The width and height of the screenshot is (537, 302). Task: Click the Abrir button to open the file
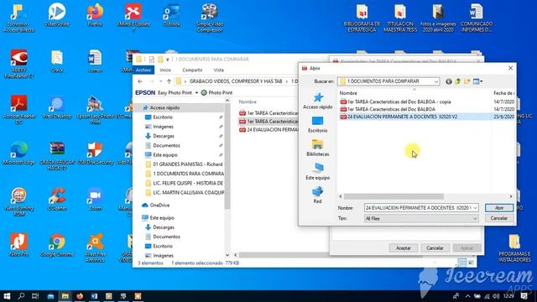tap(499, 208)
